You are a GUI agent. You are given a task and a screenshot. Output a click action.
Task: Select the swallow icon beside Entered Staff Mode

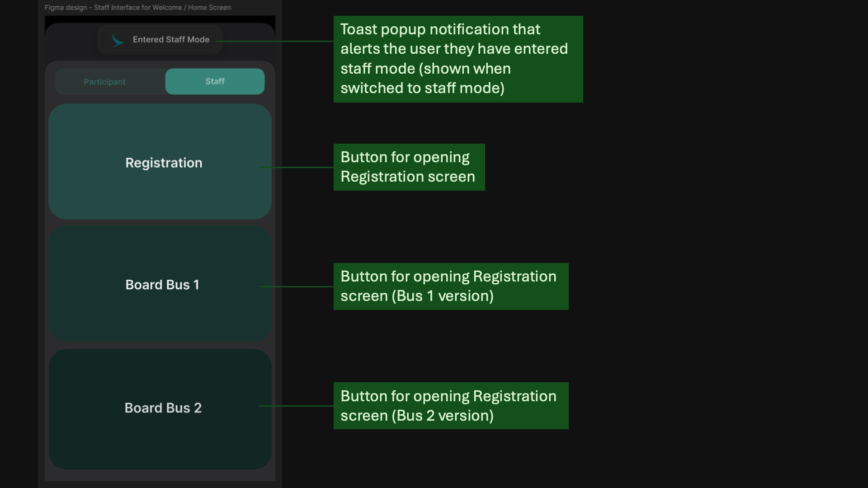(x=117, y=40)
